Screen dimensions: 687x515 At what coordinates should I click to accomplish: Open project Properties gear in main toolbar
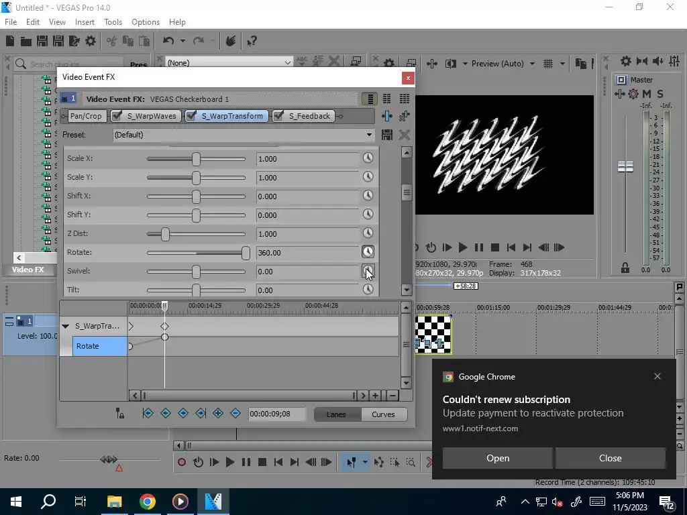tap(91, 41)
